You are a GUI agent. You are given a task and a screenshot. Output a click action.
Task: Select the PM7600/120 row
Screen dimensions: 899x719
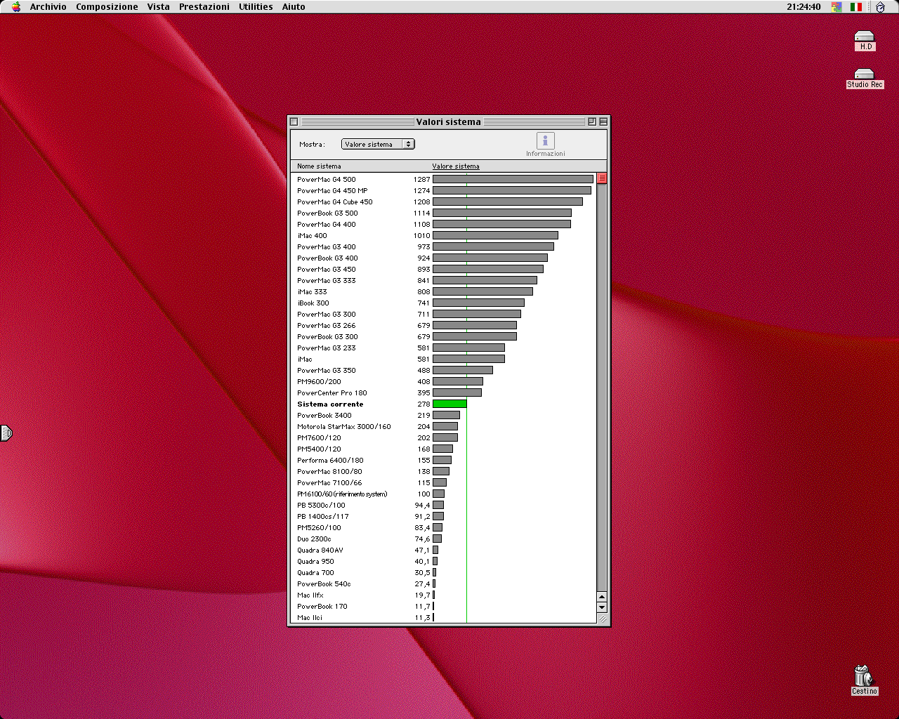tap(444, 437)
